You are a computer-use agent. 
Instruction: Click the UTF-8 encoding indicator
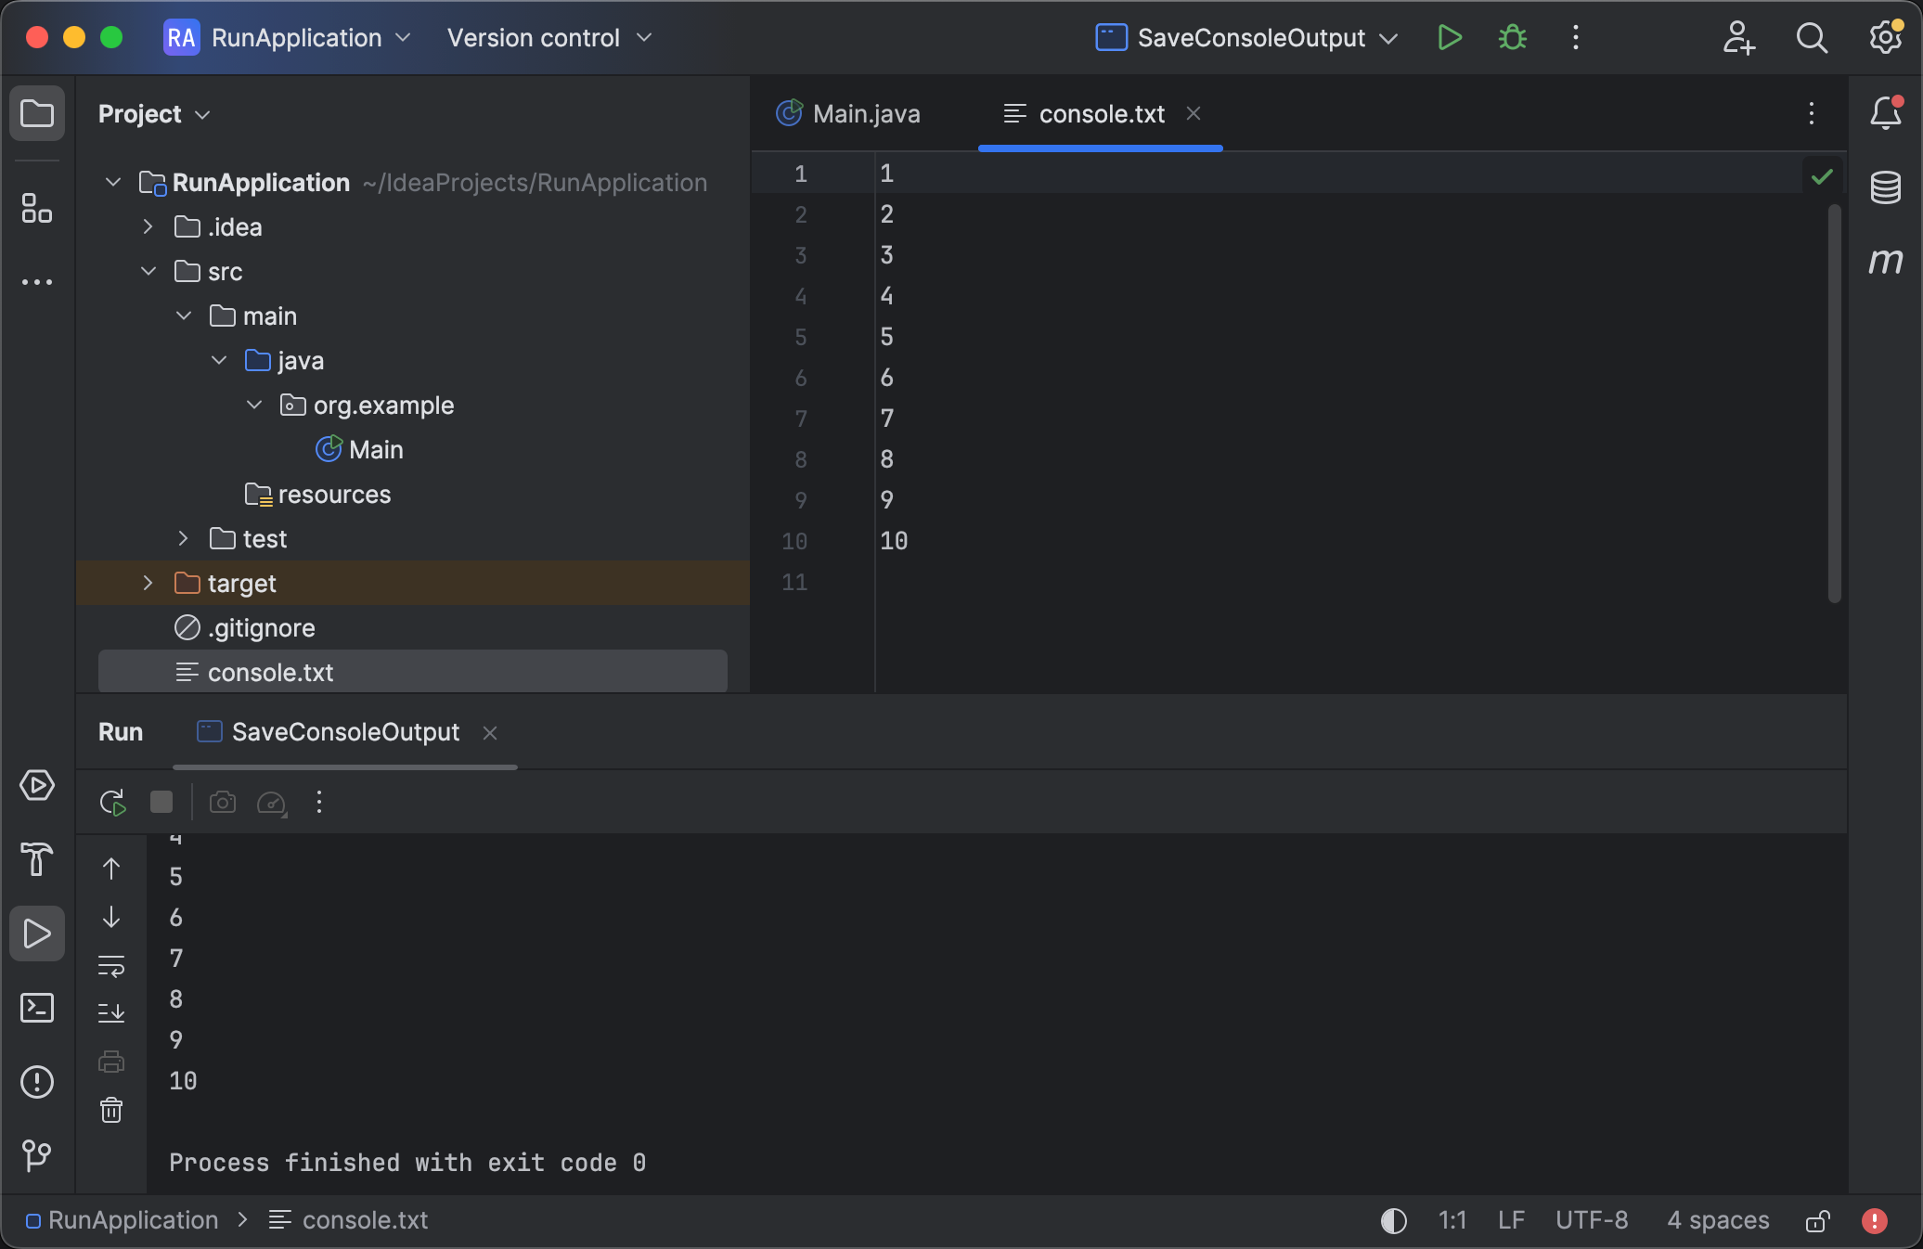(x=1592, y=1221)
